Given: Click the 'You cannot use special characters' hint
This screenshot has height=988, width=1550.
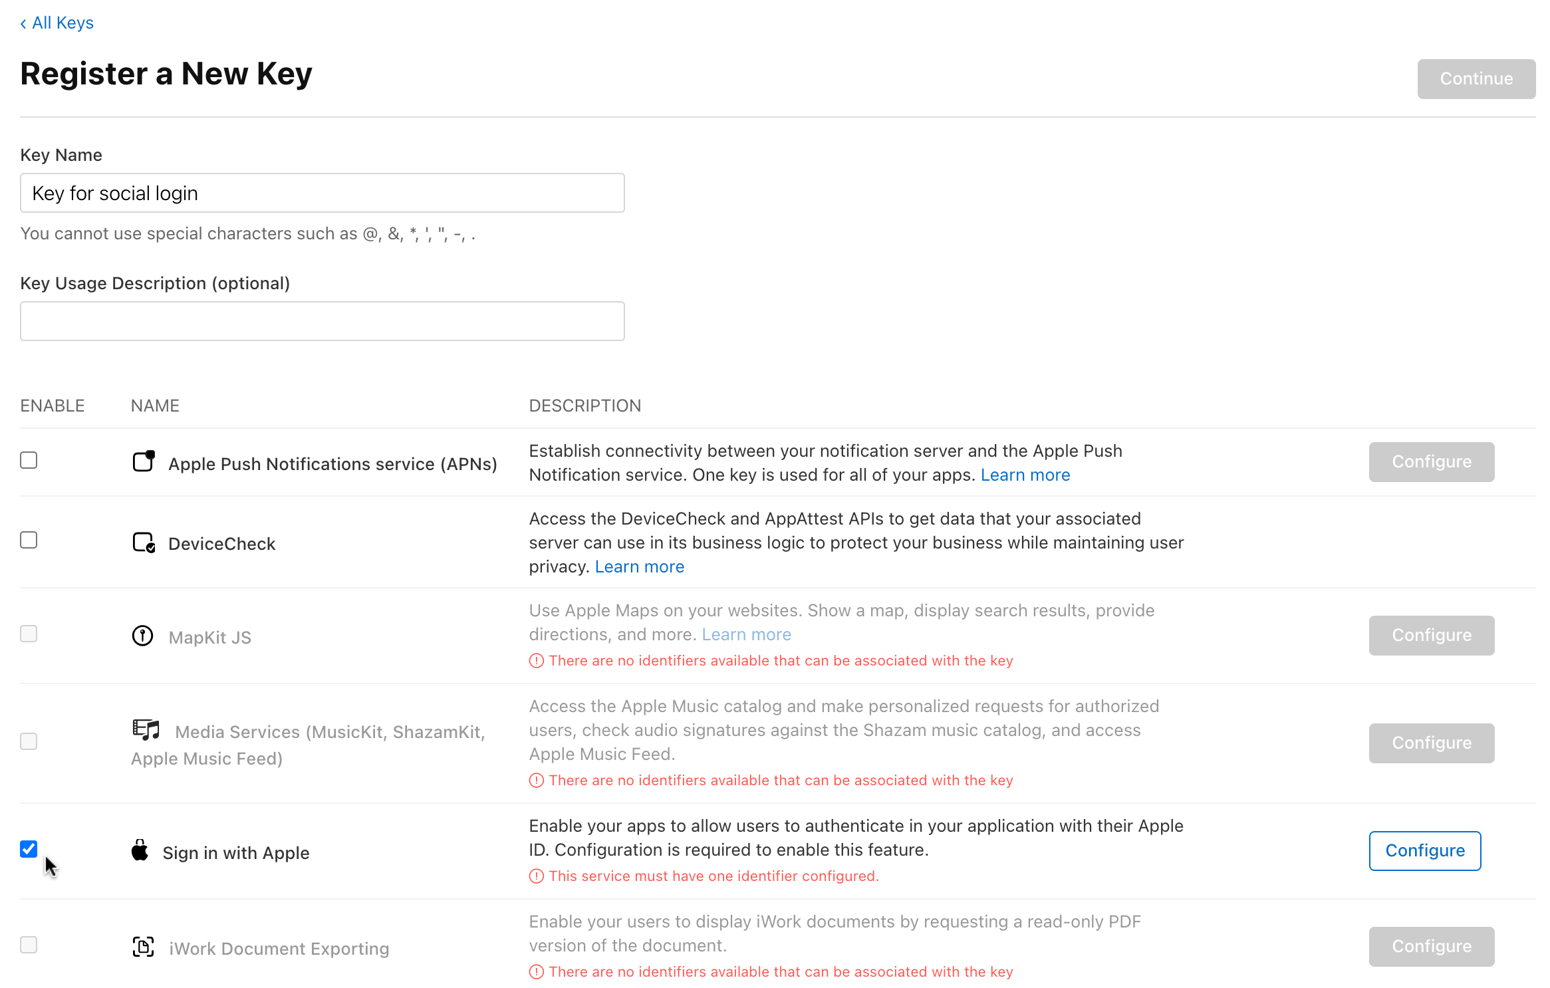Looking at the screenshot, I should [x=247, y=234].
